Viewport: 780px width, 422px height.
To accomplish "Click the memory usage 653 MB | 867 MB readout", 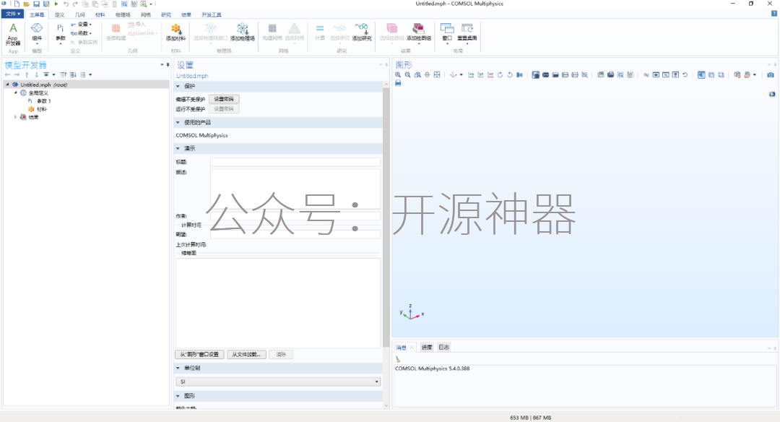I will [x=530, y=418].
